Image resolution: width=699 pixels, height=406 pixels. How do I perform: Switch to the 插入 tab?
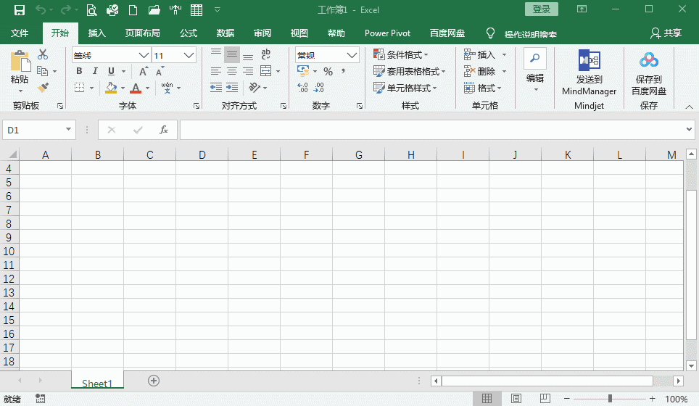tap(96, 33)
